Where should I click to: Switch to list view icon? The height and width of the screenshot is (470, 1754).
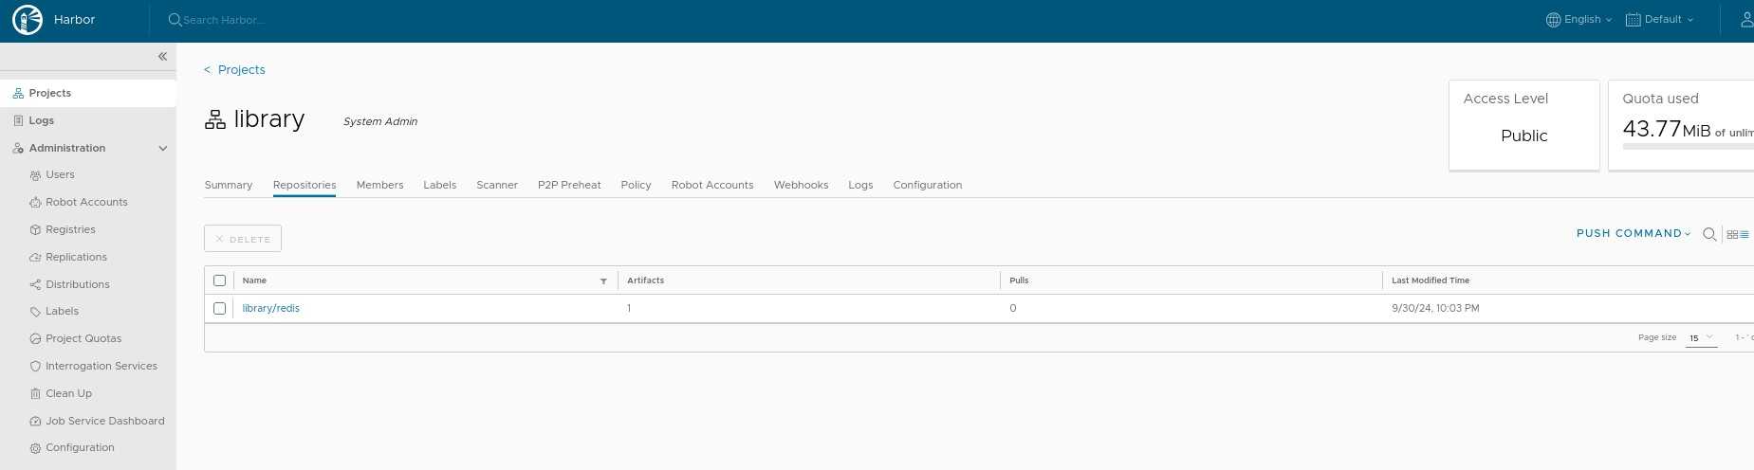[x=1745, y=234]
